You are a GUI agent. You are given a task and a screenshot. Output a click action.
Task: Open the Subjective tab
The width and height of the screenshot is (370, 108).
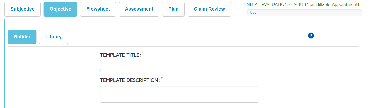pos(22,9)
